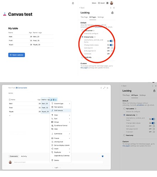Select Unwrap text in column menu
This screenshot has height=177, width=157.
point(61,142)
